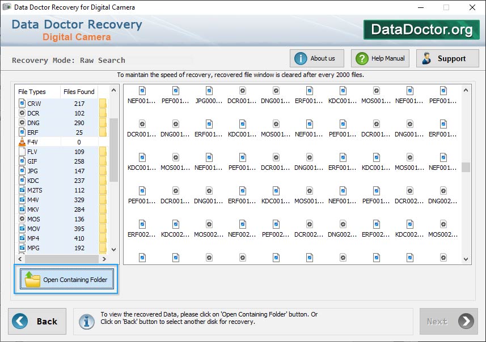Select the MP4 row showing 410 files

(62, 238)
